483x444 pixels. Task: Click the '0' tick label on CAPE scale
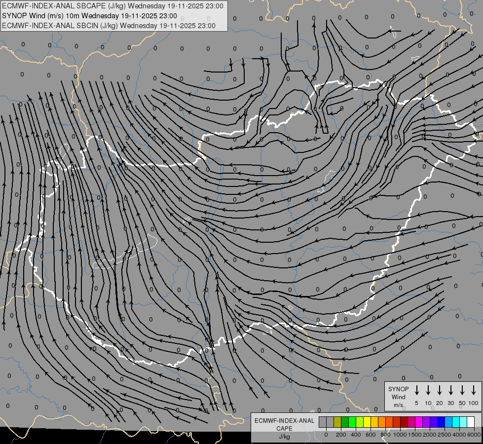(326, 435)
